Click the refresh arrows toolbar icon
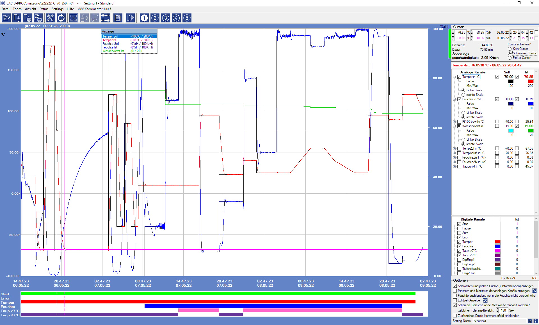Viewport: 539px width, 325px height. [61, 18]
